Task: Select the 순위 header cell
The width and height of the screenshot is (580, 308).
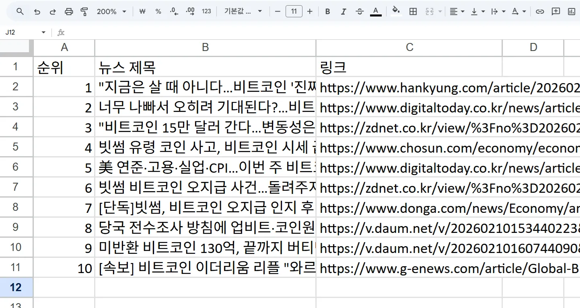Action: [x=64, y=66]
